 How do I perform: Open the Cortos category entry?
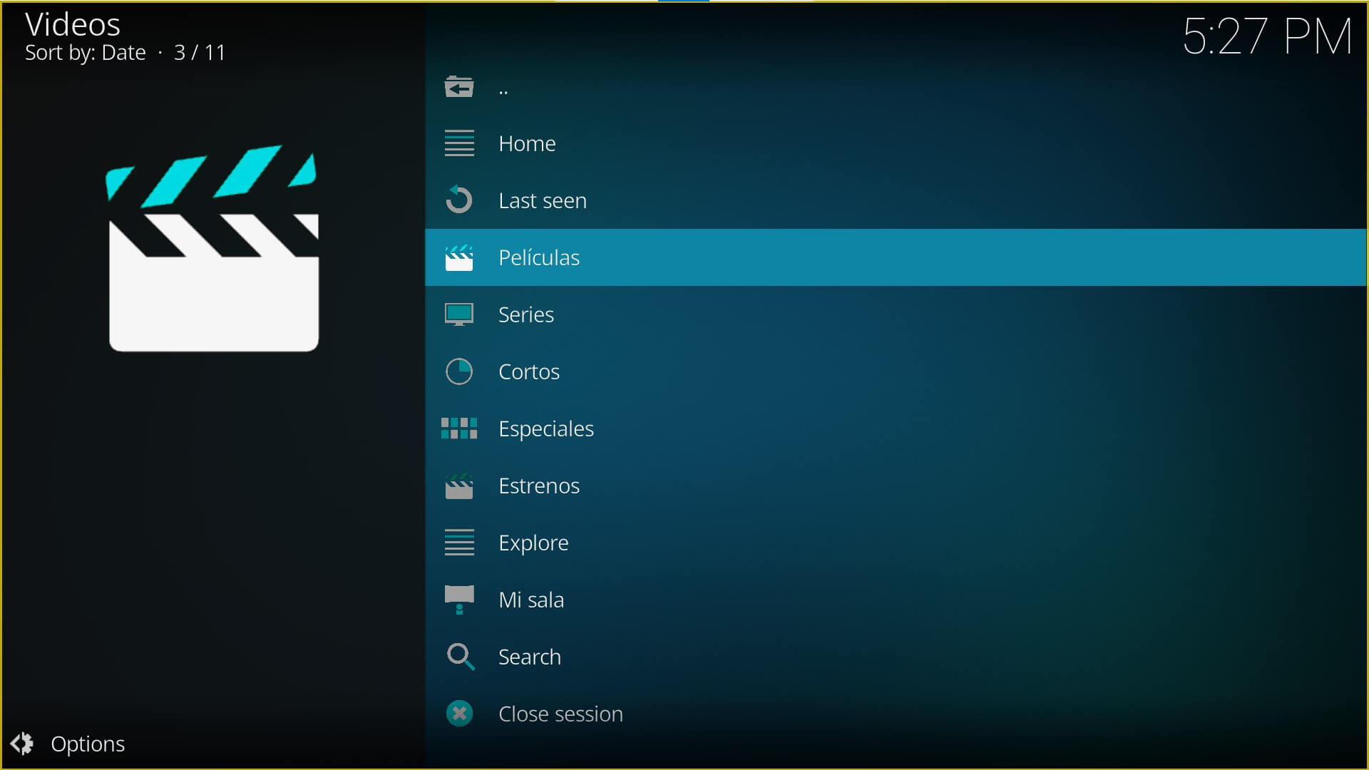point(529,371)
